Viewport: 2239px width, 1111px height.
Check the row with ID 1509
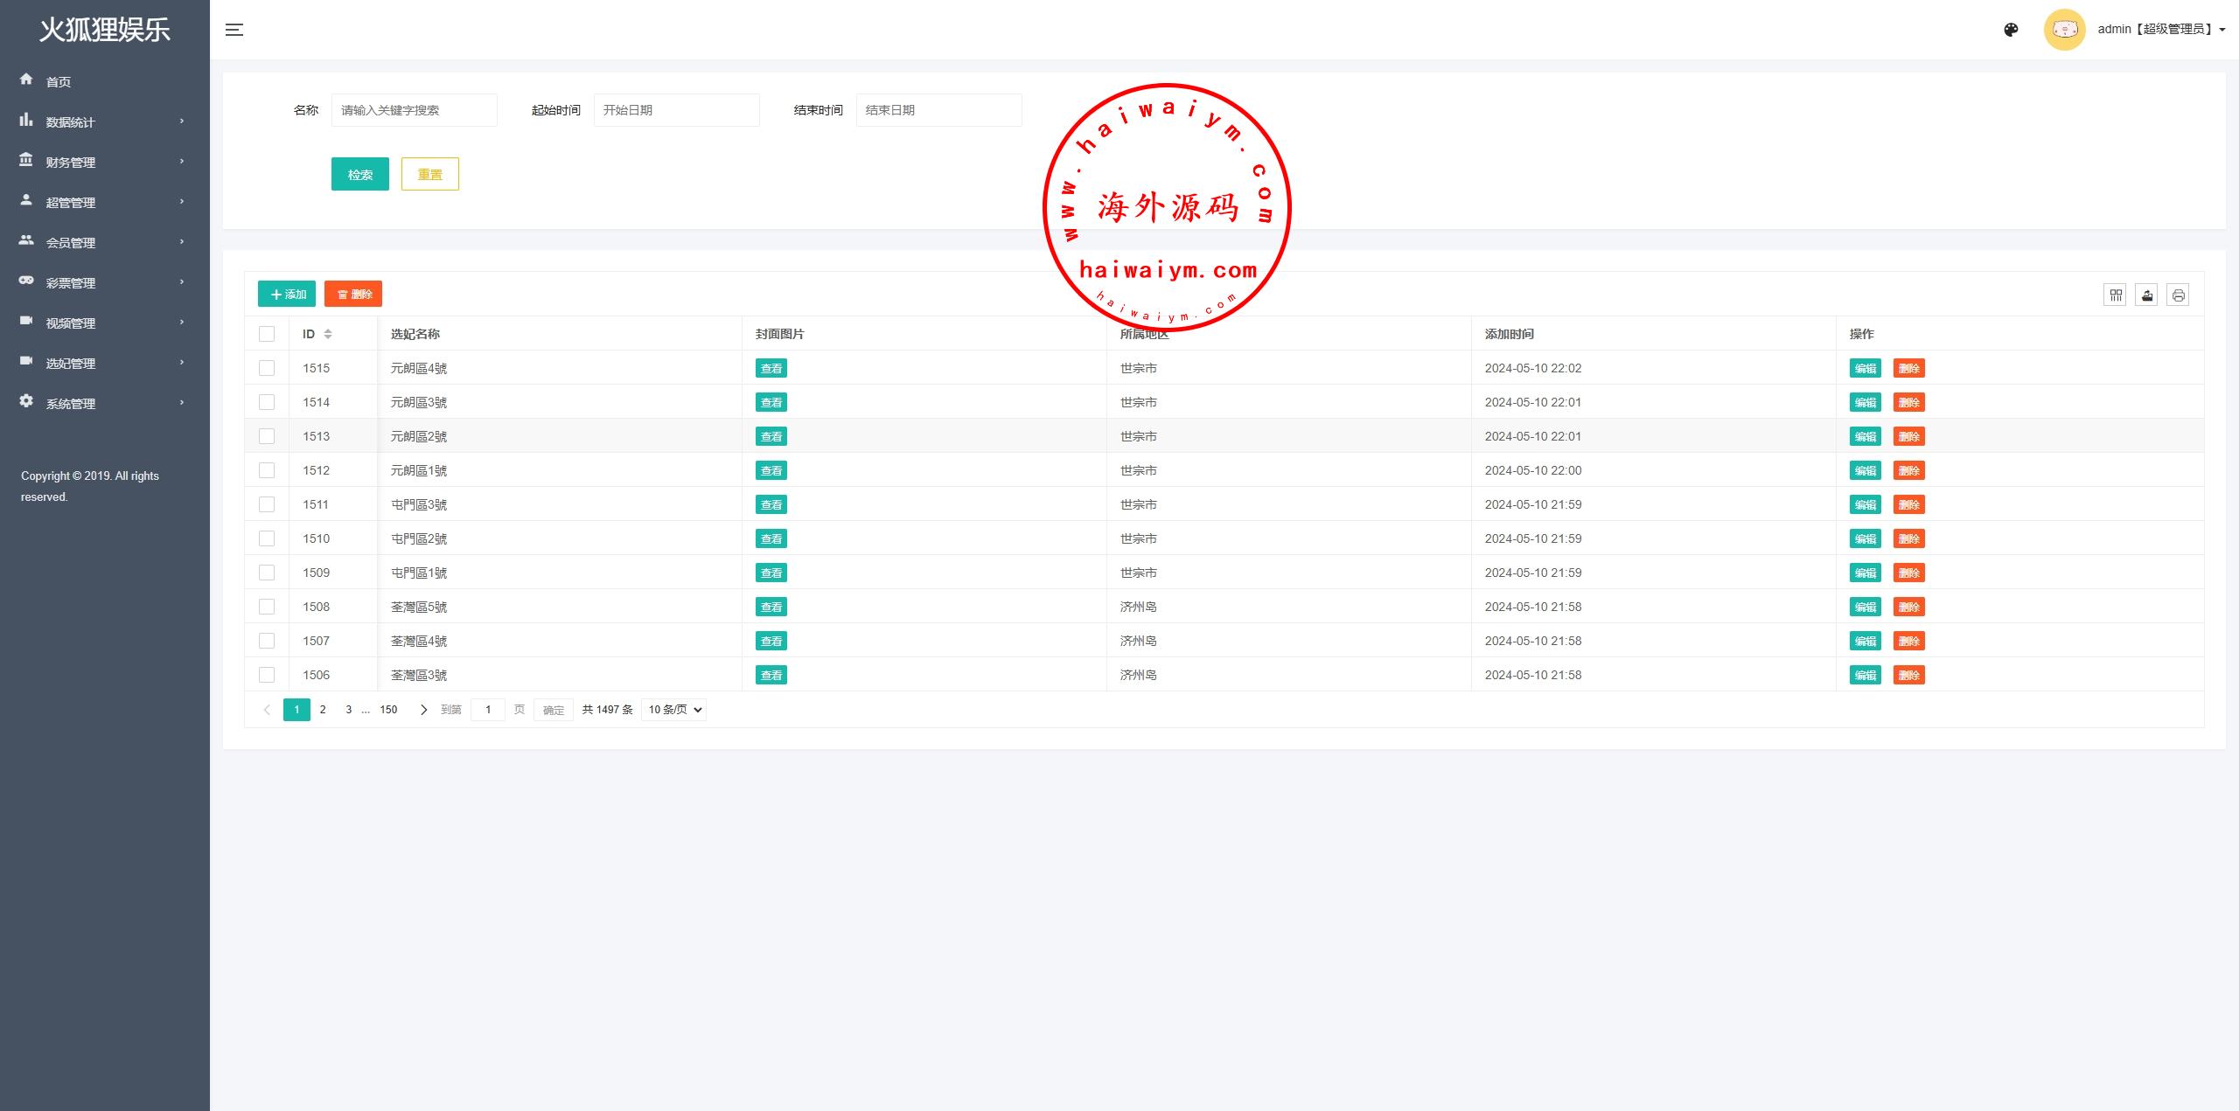tap(267, 573)
